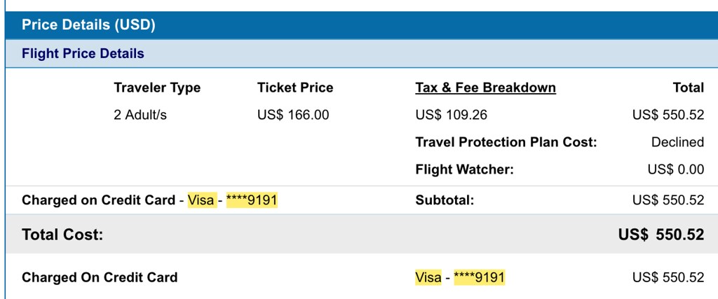
Task: Click the US$ 550.52 amount beside Subtotal
Action: pyautogui.click(x=668, y=200)
